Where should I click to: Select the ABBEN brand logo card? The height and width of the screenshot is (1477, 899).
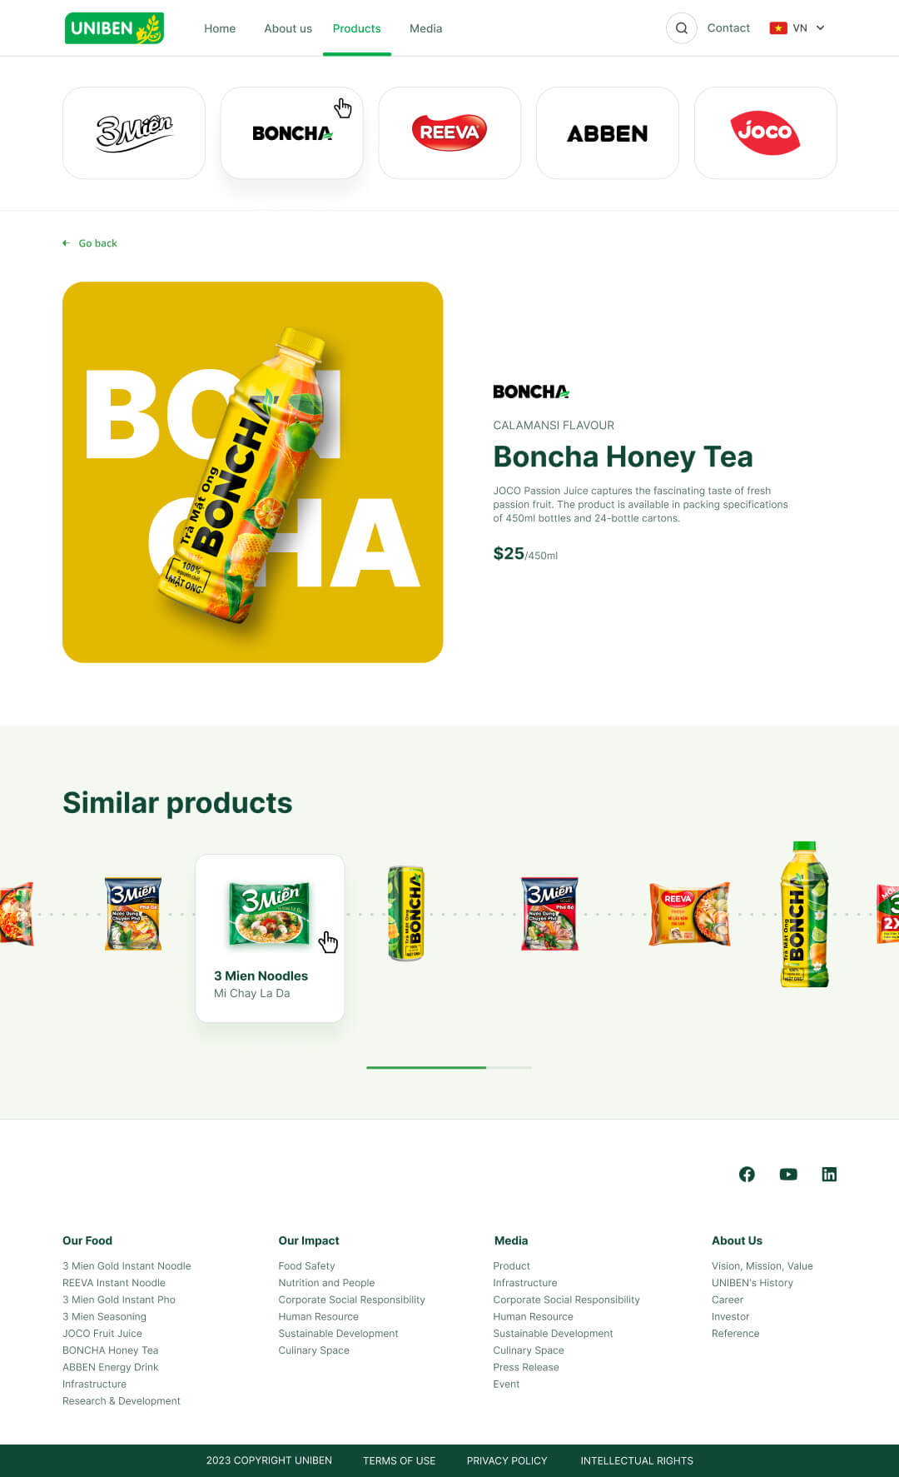pos(608,132)
